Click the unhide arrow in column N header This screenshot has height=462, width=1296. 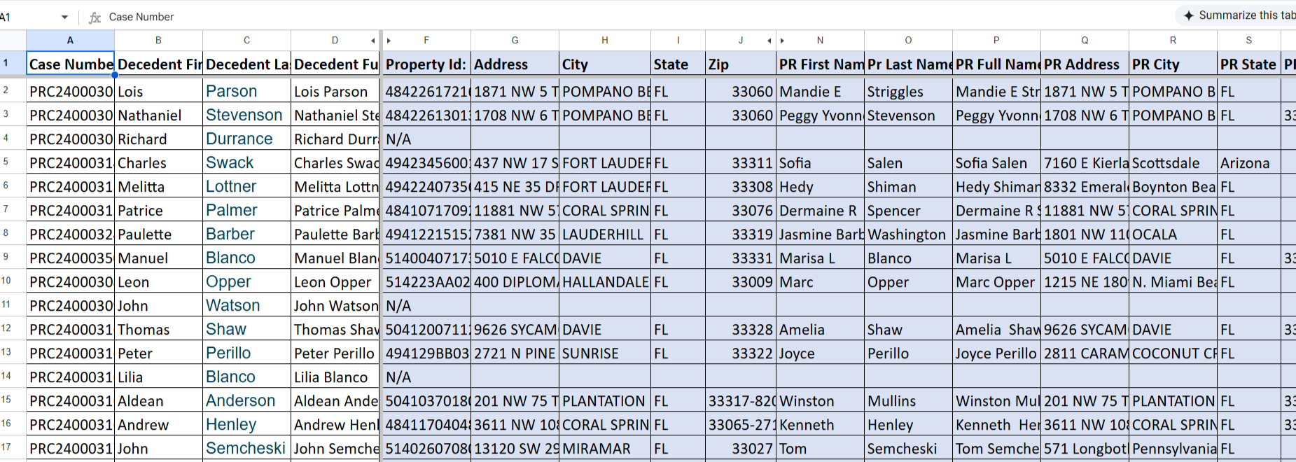coord(783,41)
